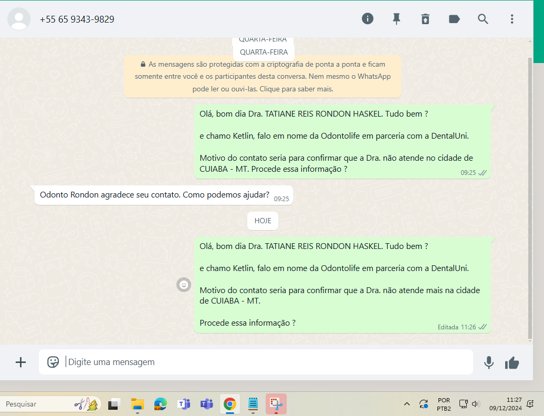Open contact info icon in chat header
544x416 pixels.
click(x=368, y=19)
